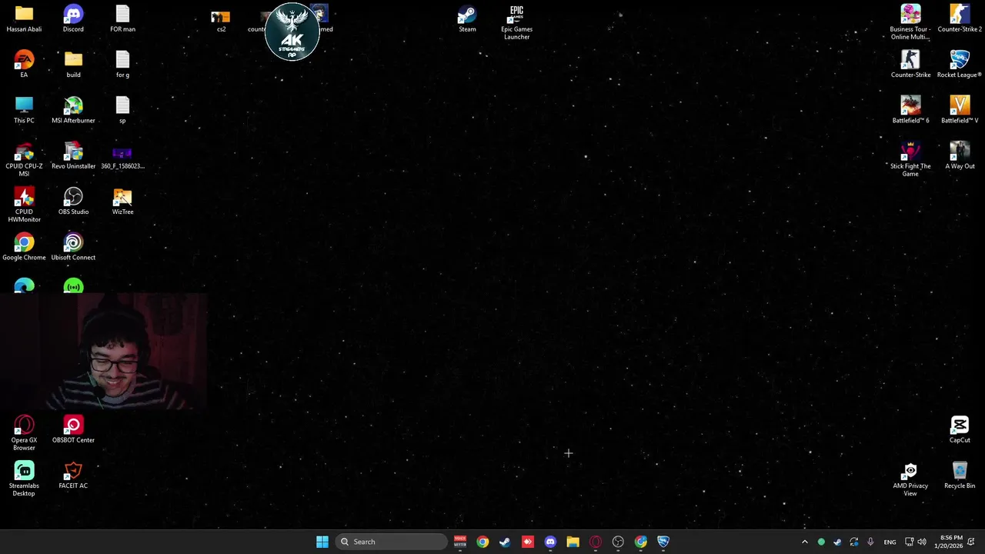
Task: Switch to OBS Studio in the taskbar
Action: (x=618, y=542)
